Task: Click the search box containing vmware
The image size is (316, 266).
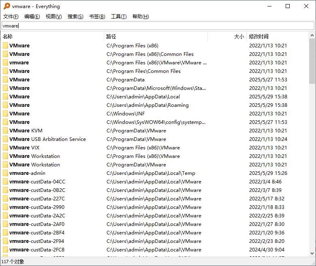Action: (158, 26)
